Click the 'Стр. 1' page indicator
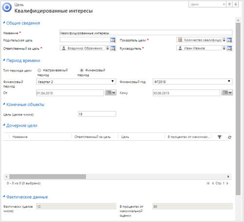244x222 pixels. (220, 183)
